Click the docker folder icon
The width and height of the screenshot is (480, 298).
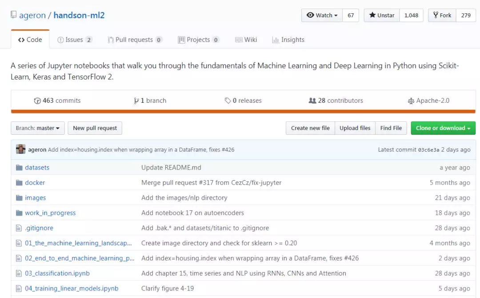click(19, 183)
